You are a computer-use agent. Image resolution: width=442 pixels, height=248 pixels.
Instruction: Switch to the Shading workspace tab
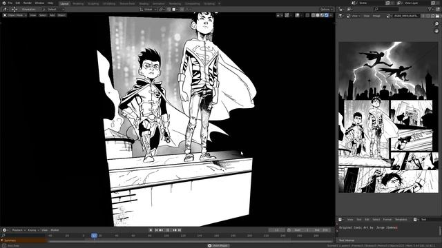144,3
